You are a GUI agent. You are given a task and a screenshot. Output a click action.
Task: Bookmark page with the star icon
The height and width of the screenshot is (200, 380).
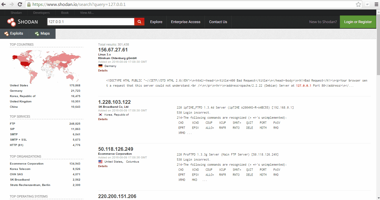[358, 4]
